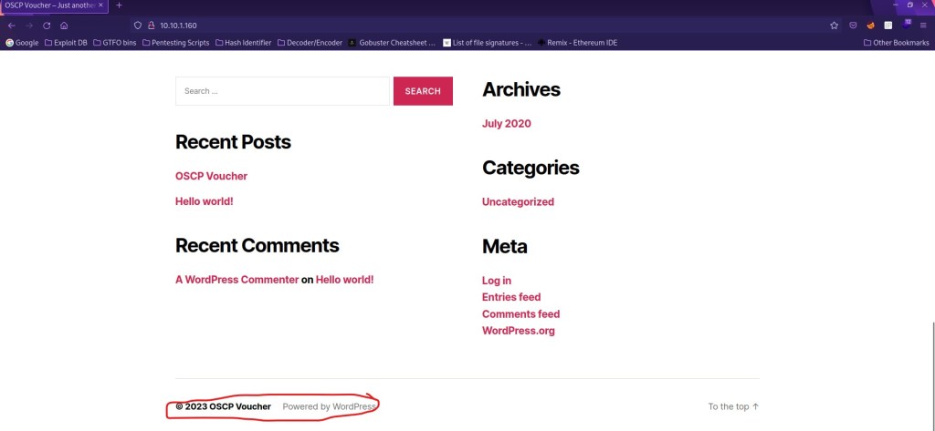Viewport: 935px width, 431px height.
Task: Click the tracking protection shield icon
Action: (137, 26)
